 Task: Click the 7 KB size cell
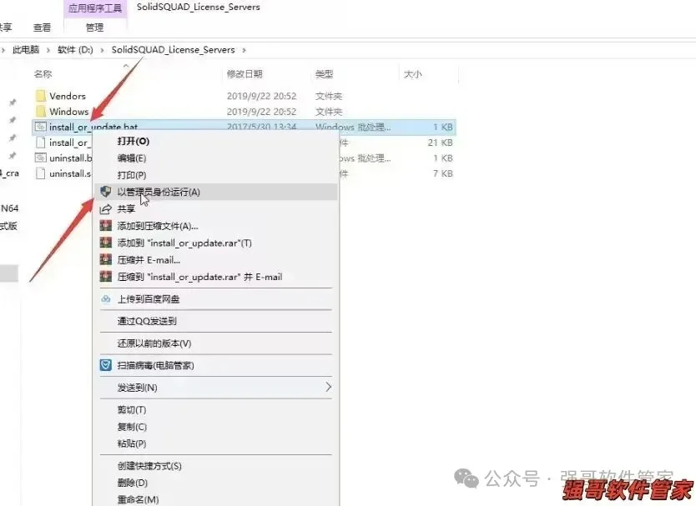click(x=443, y=173)
